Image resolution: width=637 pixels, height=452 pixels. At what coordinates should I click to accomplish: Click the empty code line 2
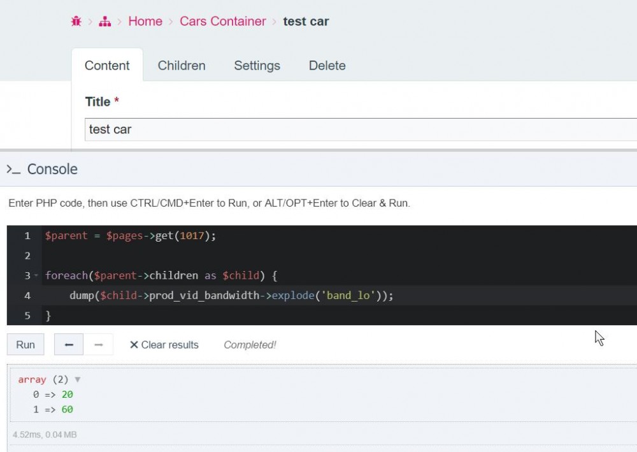coord(255,256)
